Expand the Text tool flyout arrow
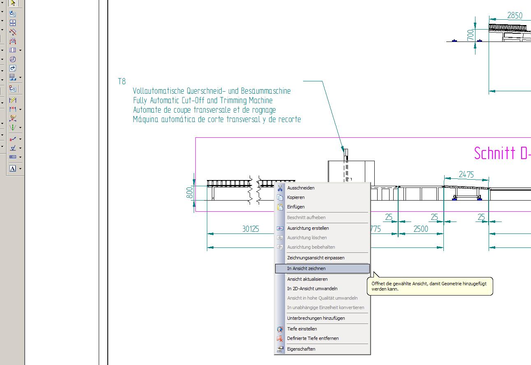Screen dimensions: 531x365 [20, 169]
